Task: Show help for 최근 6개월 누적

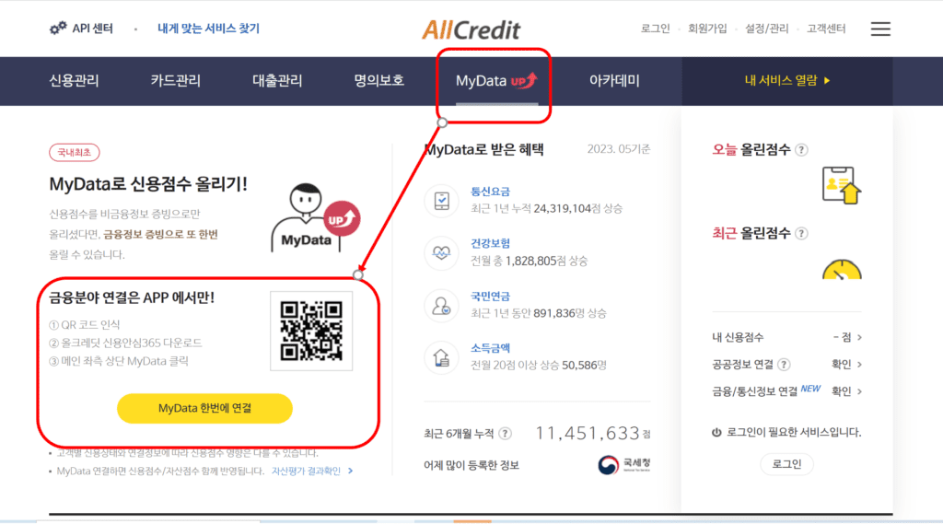Action: pyautogui.click(x=506, y=433)
